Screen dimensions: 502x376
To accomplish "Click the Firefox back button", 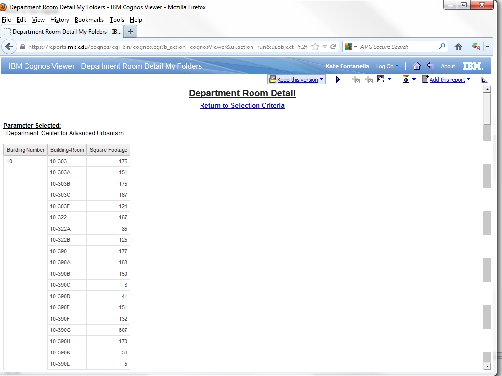I will 9,47.
